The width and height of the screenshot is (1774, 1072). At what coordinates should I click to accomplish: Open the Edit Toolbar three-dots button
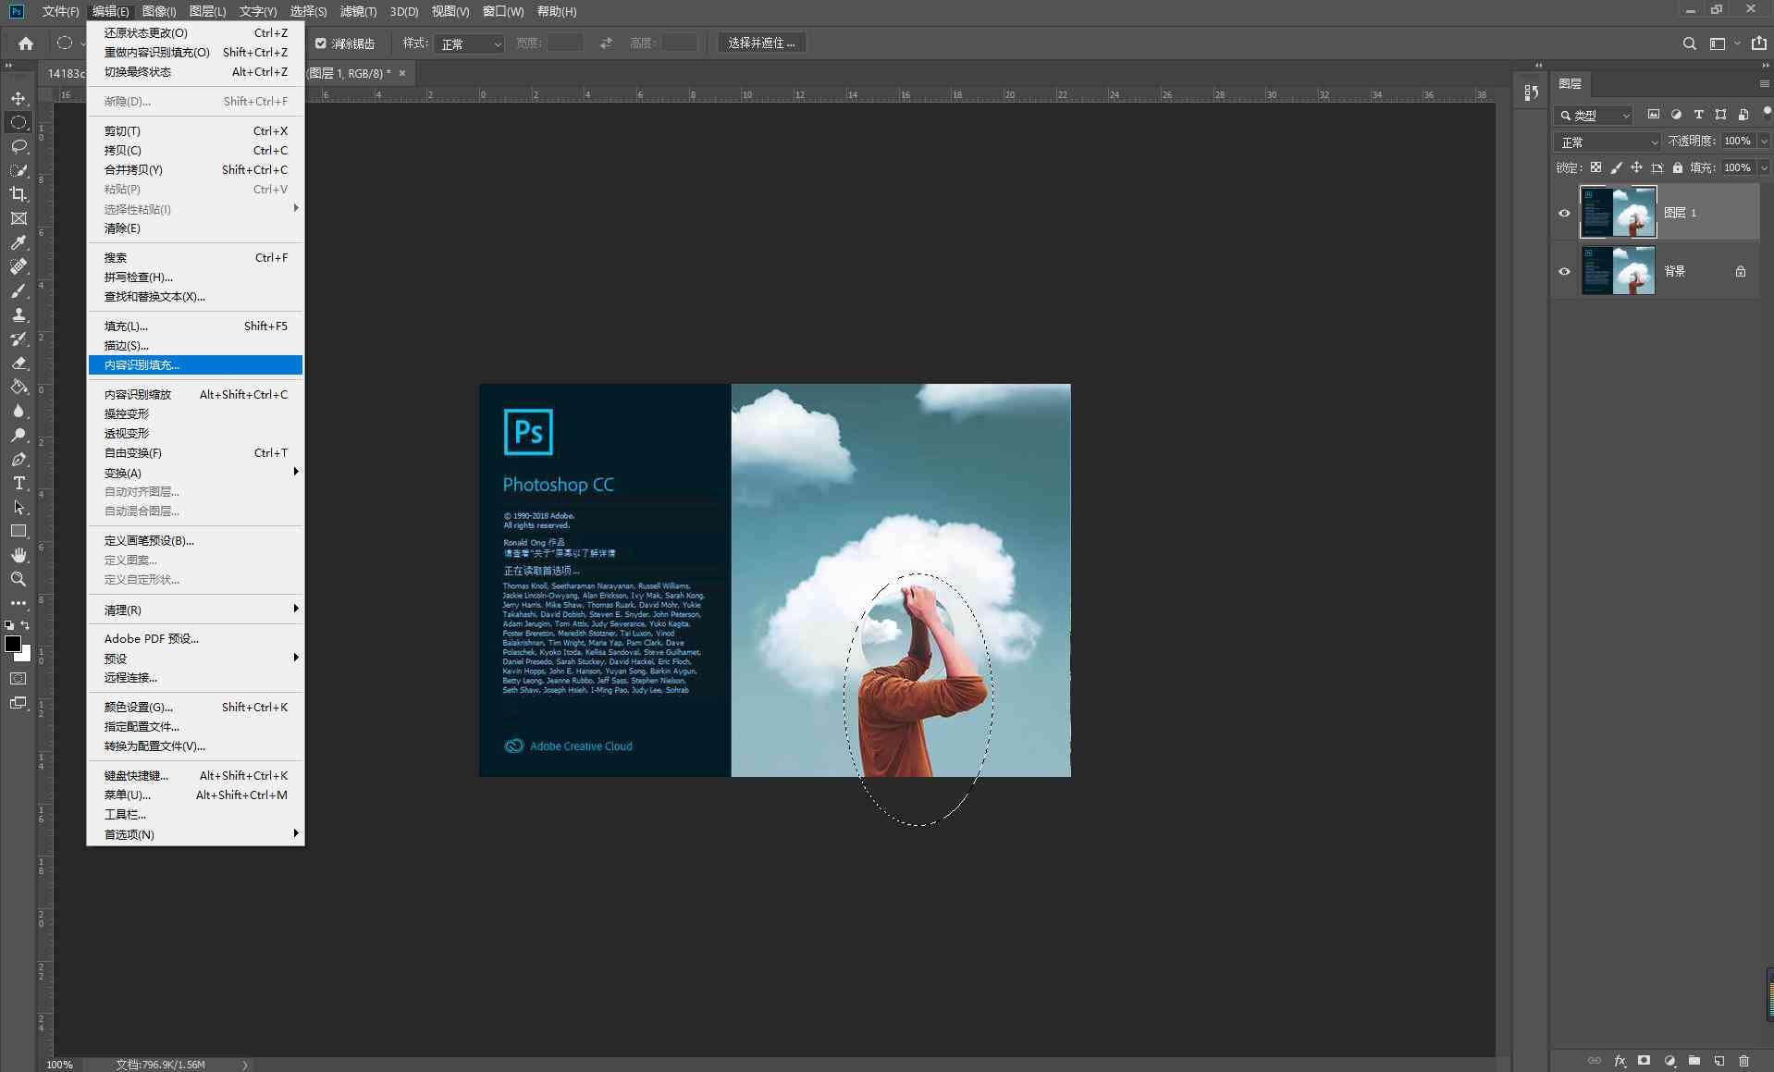pyautogui.click(x=18, y=603)
